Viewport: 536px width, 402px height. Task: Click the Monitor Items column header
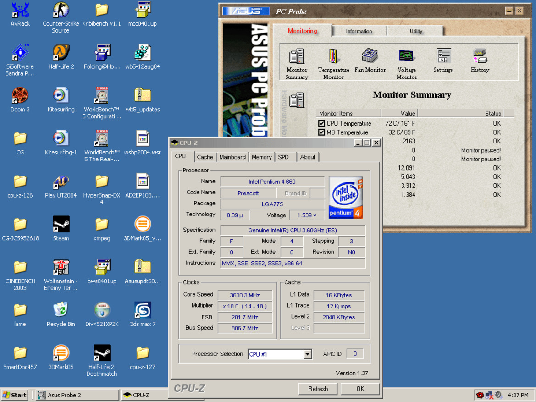pyautogui.click(x=348, y=113)
